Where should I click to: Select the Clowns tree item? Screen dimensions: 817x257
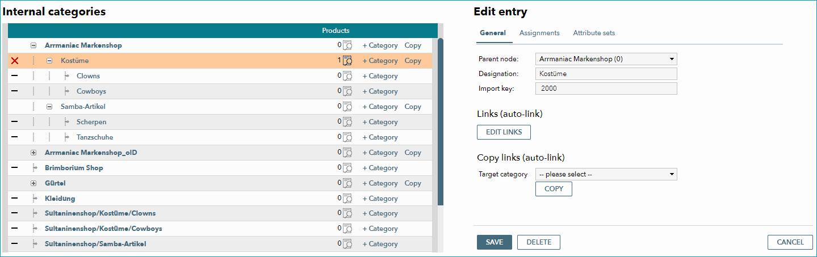coord(89,76)
